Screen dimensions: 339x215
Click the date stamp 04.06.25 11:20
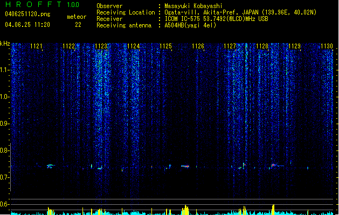(27, 25)
